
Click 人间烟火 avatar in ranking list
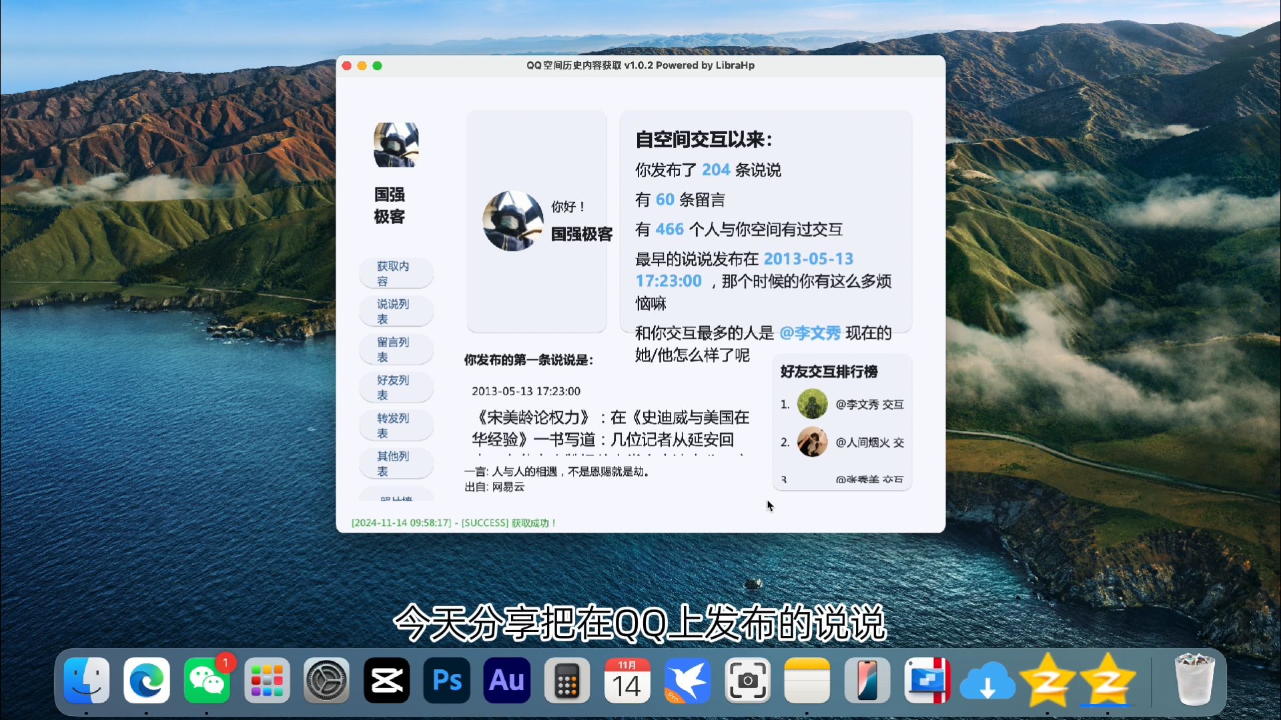(x=813, y=442)
